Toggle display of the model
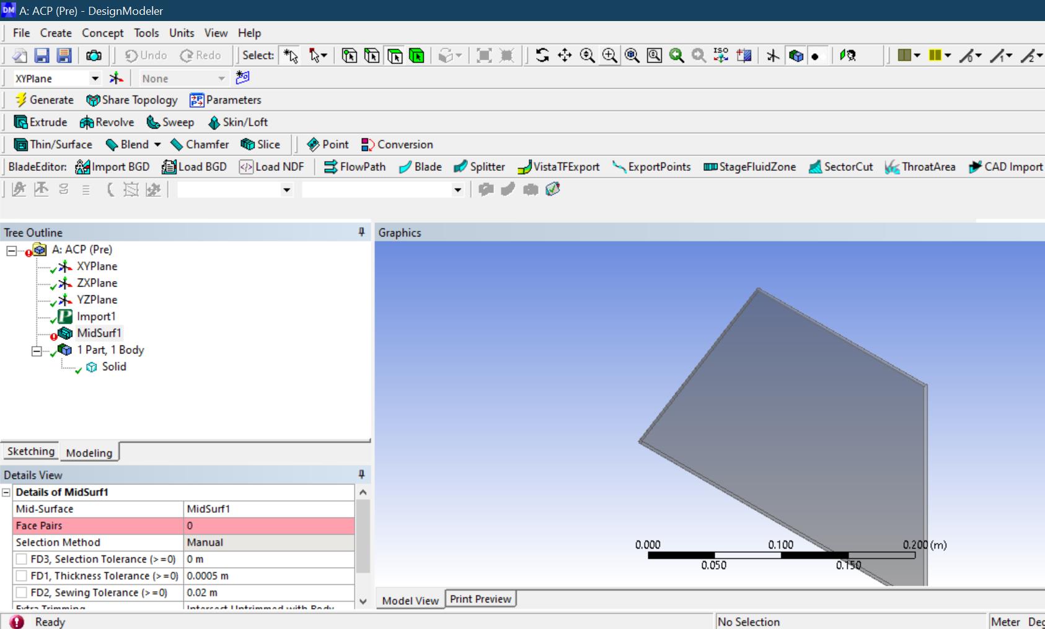Image resolution: width=1045 pixels, height=629 pixels. tap(796, 56)
